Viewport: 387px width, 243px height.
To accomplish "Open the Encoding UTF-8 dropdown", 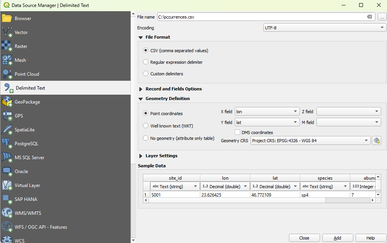I will [x=324, y=27].
